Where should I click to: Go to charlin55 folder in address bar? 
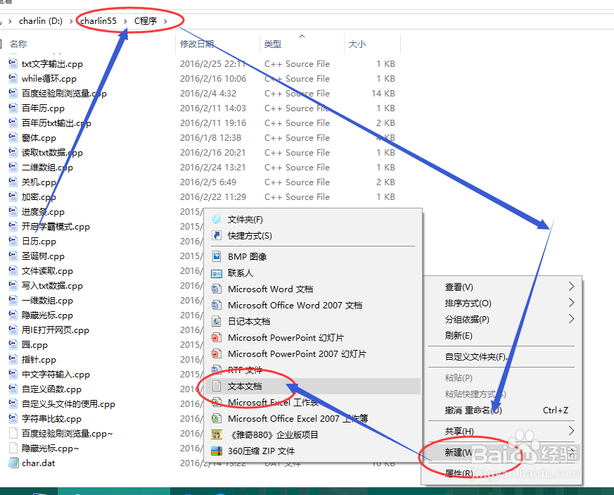click(98, 21)
